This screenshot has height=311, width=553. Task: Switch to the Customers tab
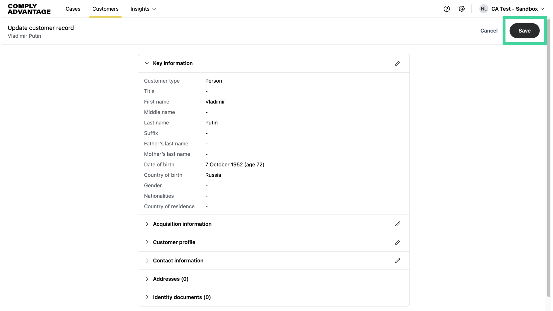click(105, 9)
